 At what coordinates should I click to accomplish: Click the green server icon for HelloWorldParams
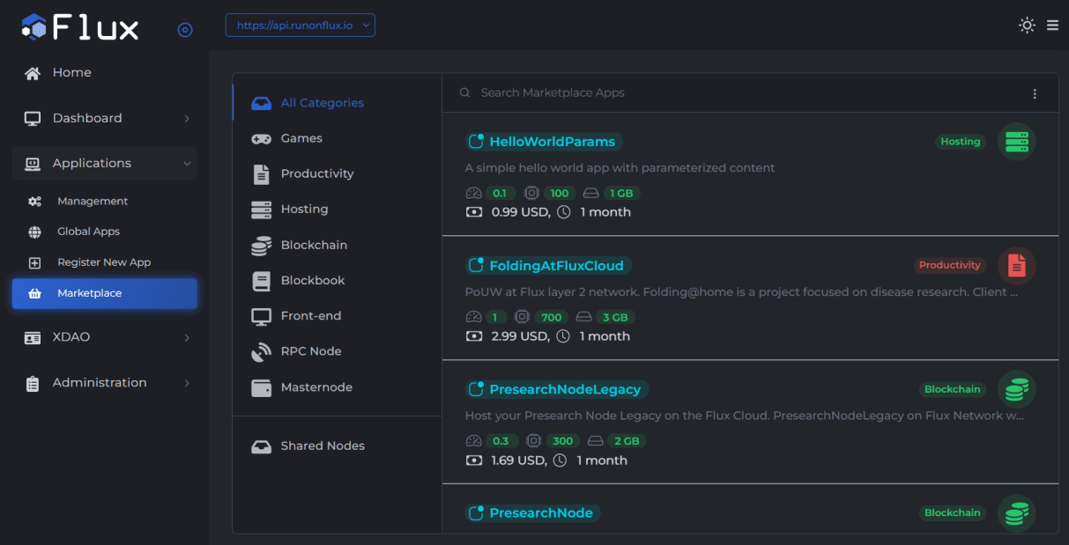pyautogui.click(x=1016, y=142)
